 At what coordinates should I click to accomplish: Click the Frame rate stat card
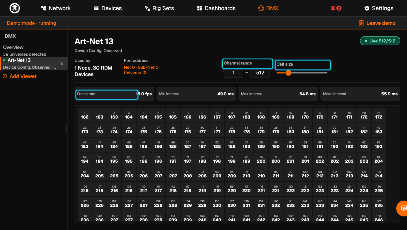coord(114,94)
